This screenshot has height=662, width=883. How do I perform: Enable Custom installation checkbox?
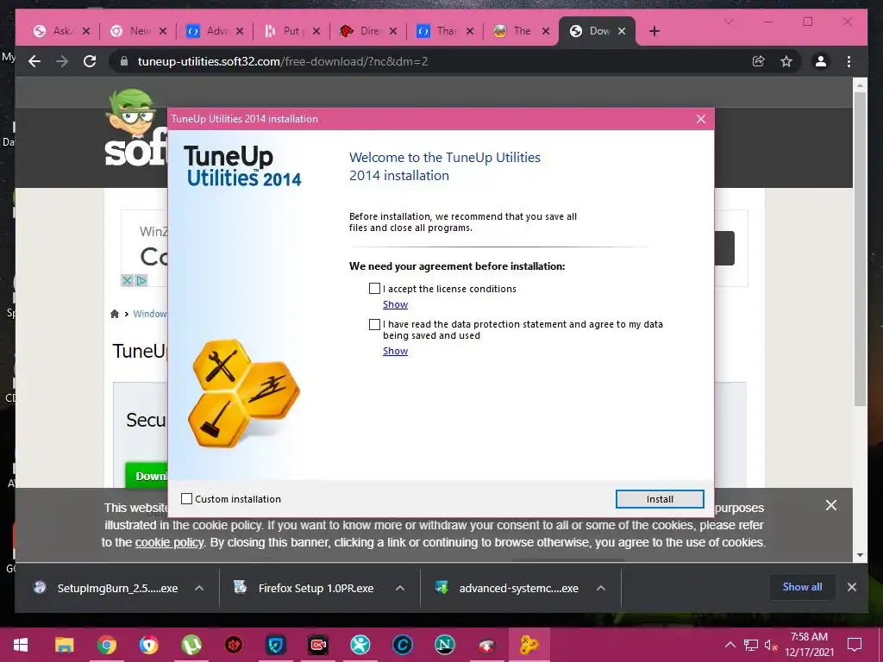click(x=186, y=499)
